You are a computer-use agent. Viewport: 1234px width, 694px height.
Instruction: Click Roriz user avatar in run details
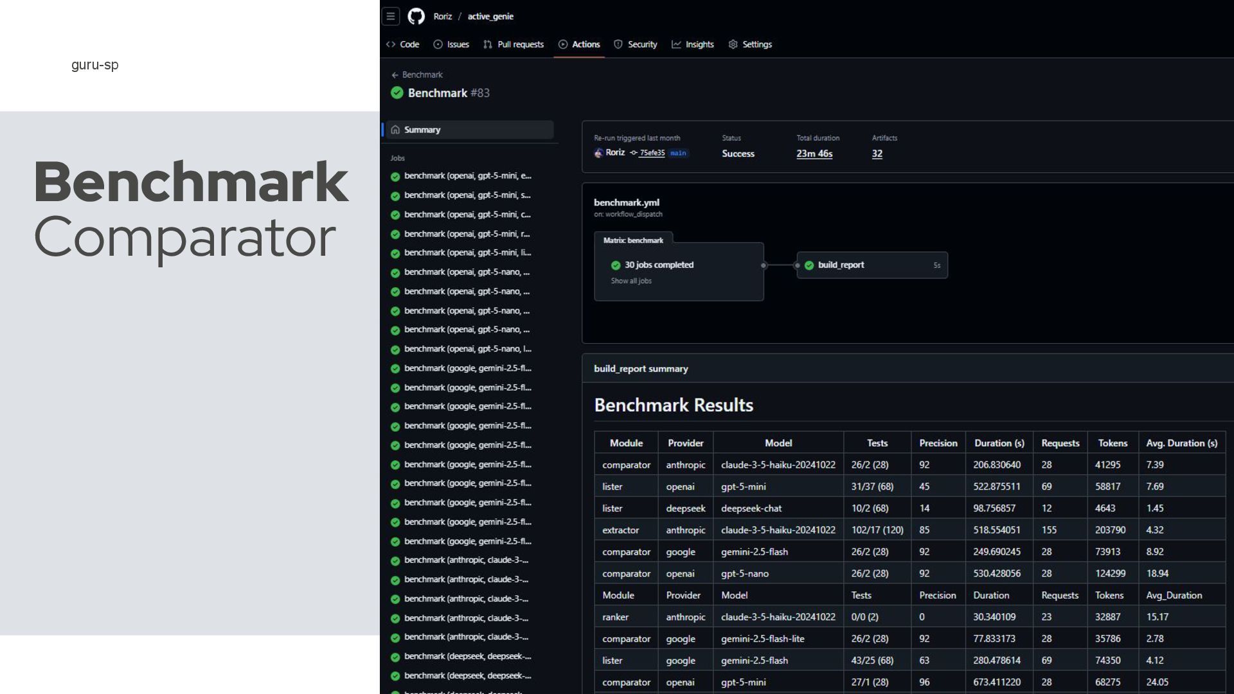598,153
